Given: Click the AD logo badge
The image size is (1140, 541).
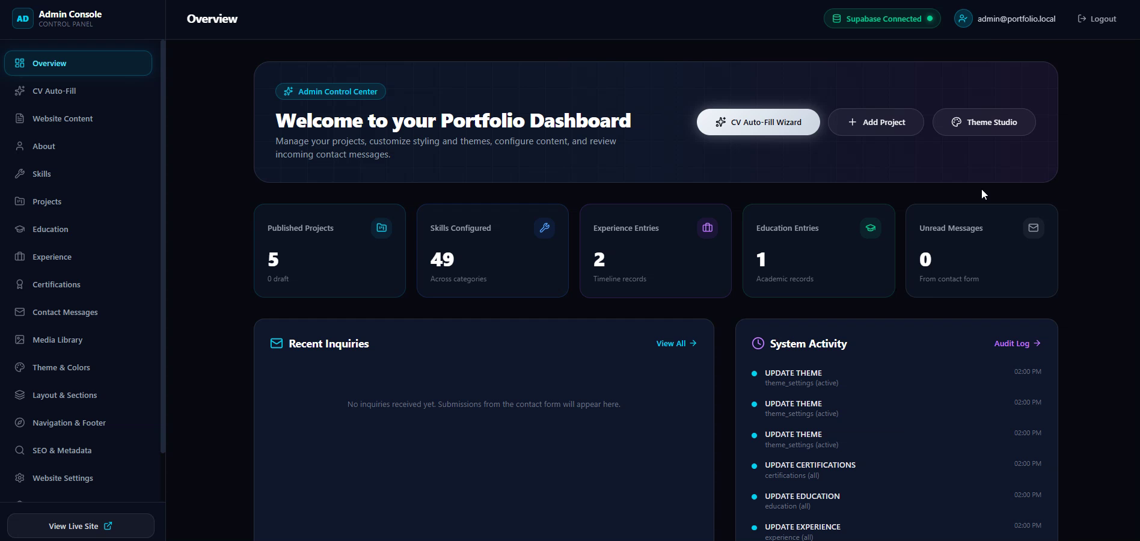Looking at the screenshot, I should click(x=22, y=19).
